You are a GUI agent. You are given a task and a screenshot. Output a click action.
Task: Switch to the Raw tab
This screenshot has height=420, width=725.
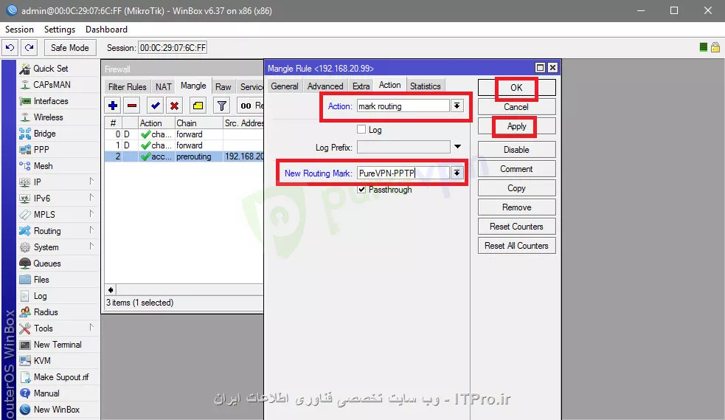click(223, 86)
